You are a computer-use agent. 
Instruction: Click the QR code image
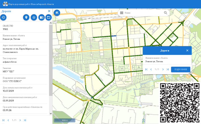[180, 103]
